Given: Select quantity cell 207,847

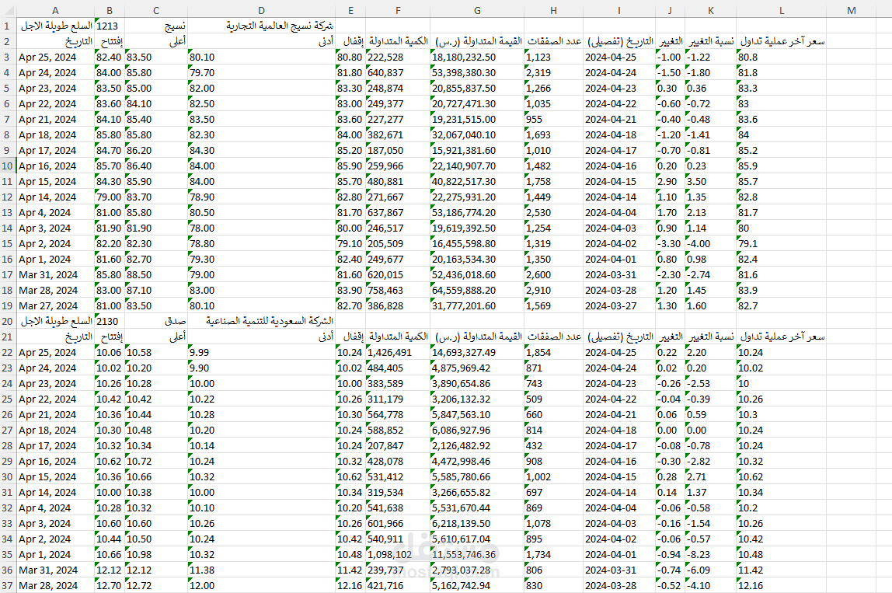Looking at the screenshot, I should [398, 446].
